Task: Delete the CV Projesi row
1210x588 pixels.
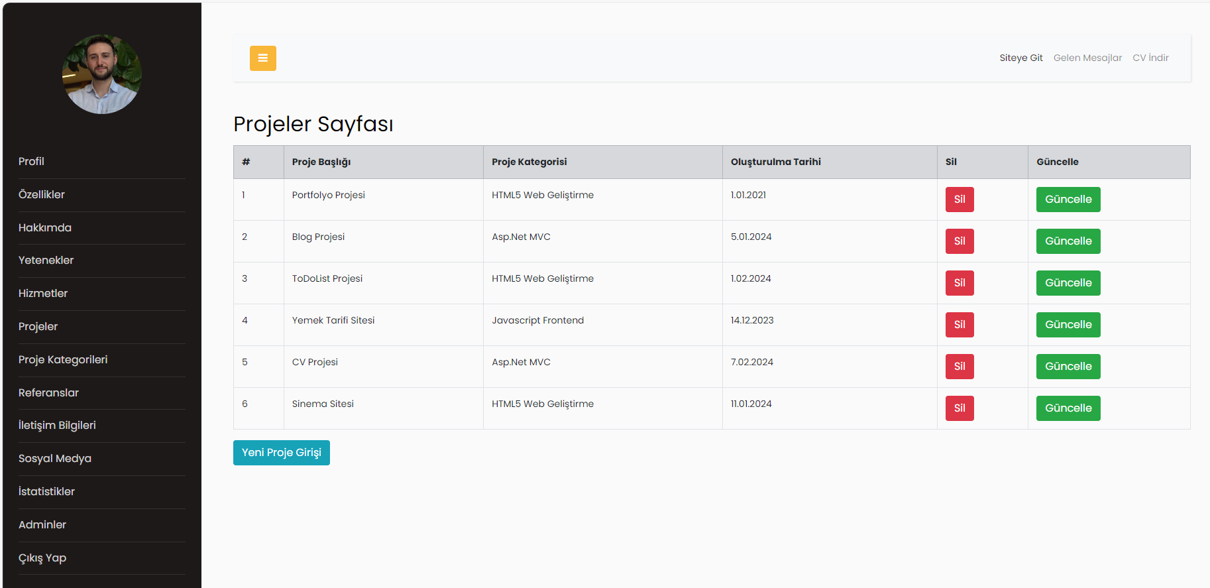Action: click(959, 367)
